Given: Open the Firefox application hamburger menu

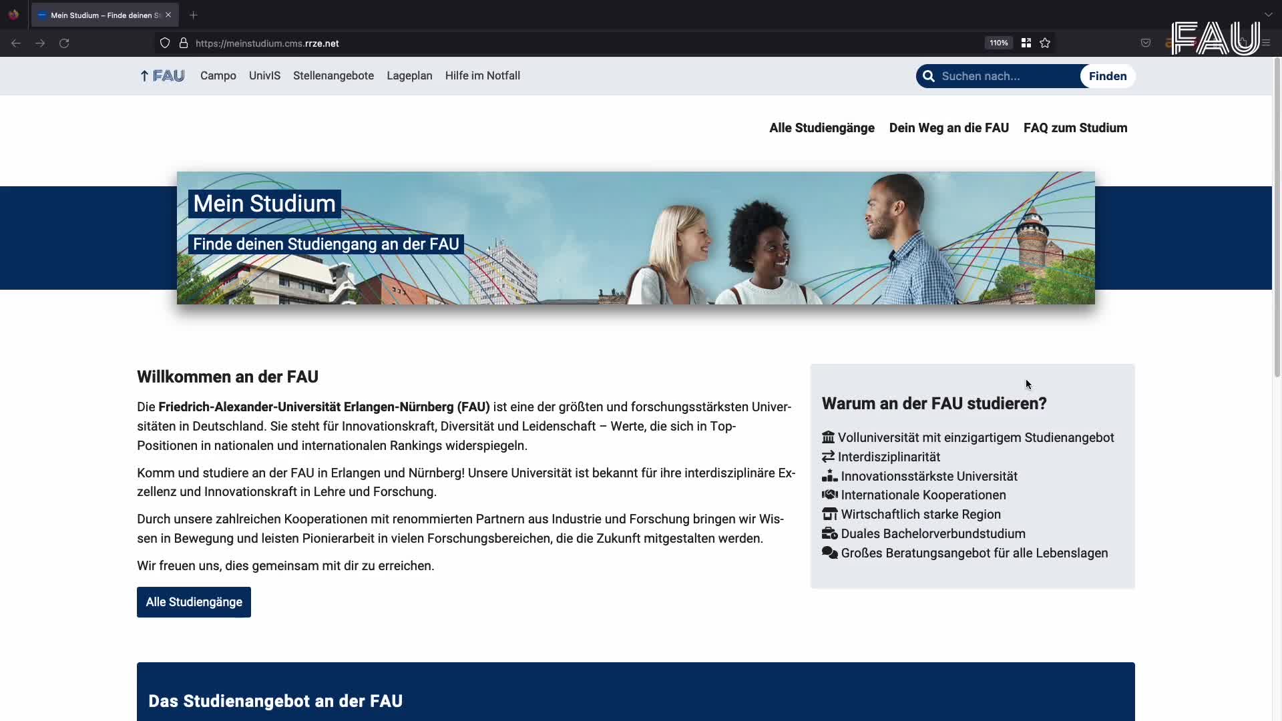Looking at the screenshot, I should (1266, 43).
